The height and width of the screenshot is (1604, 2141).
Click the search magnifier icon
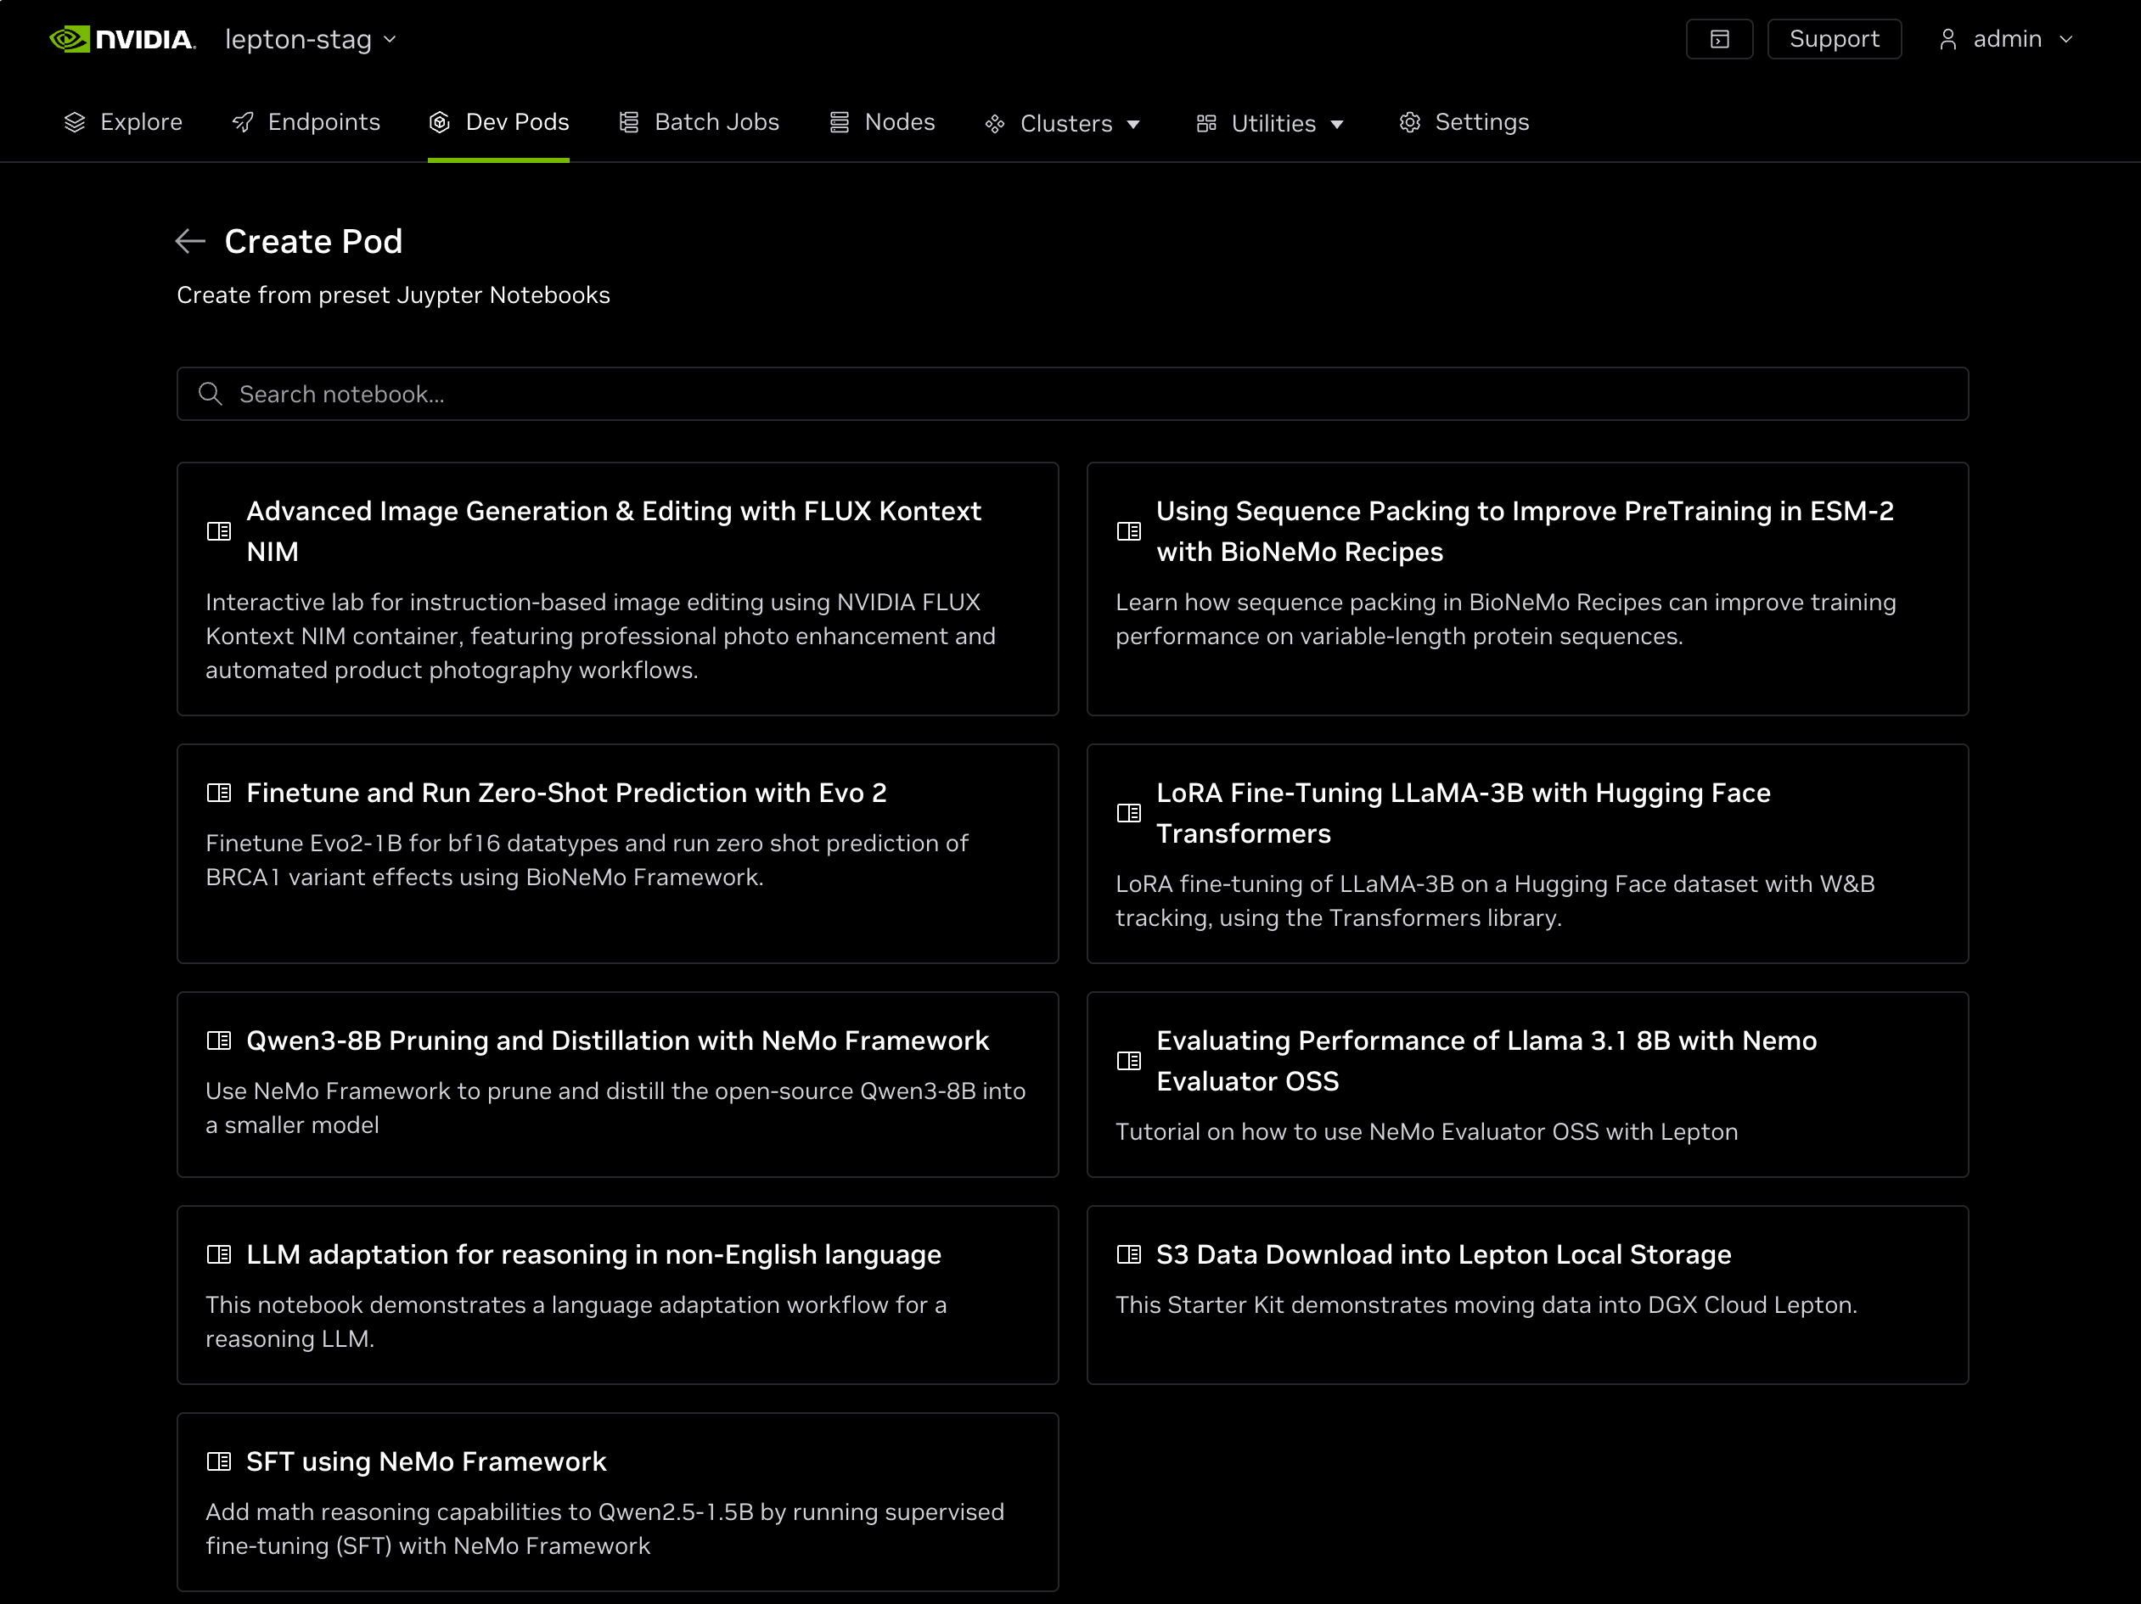pos(210,394)
